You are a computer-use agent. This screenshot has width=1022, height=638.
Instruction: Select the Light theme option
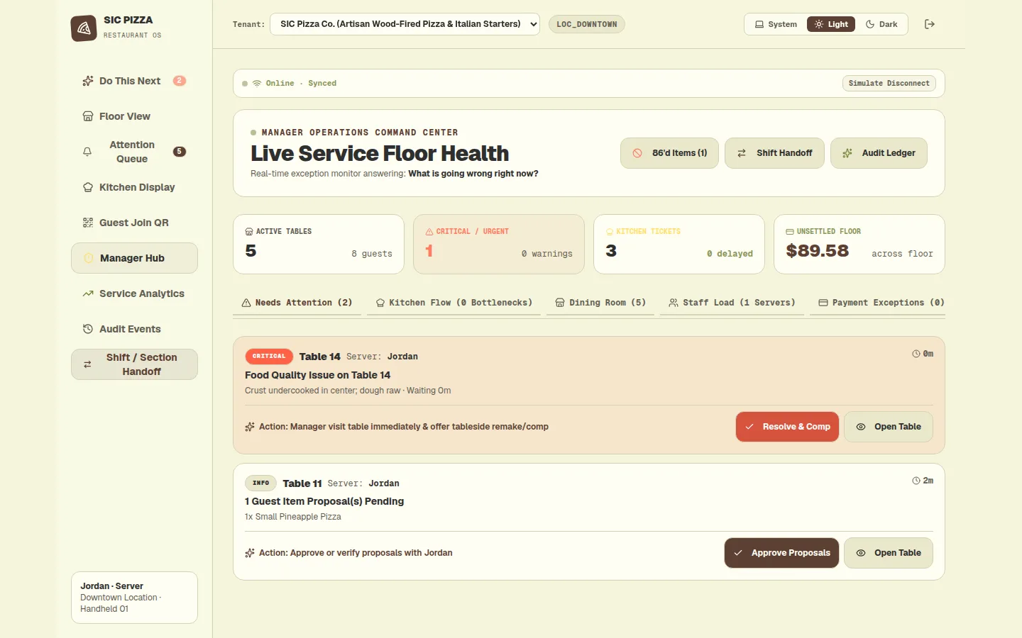pyautogui.click(x=831, y=24)
